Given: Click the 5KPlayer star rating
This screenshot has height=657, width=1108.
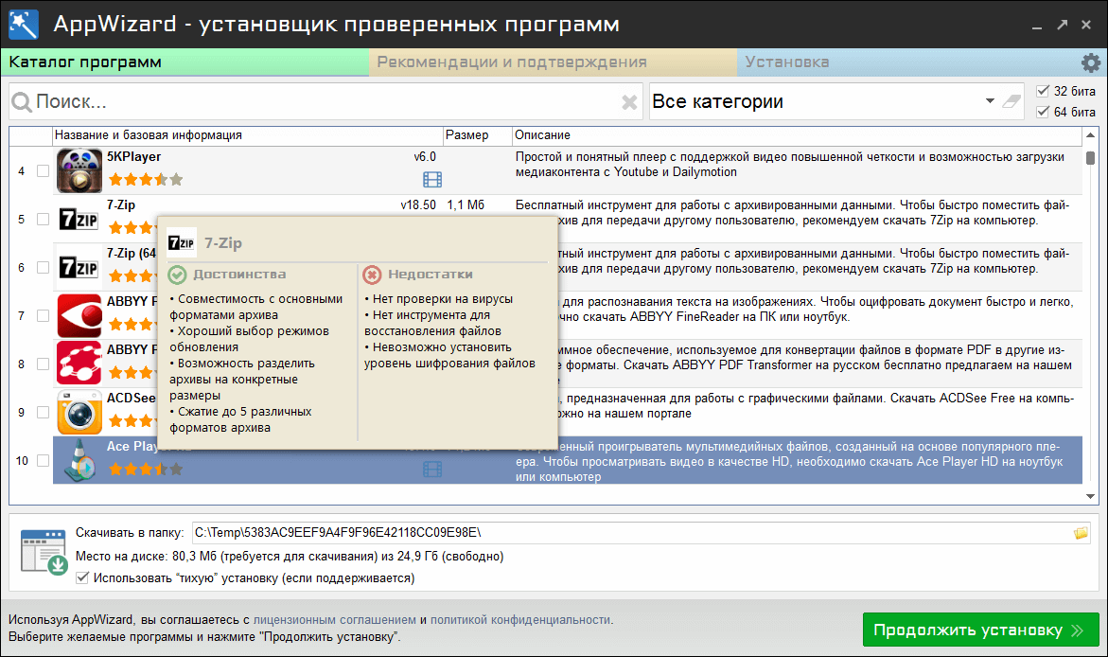Looking at the screenshot, I should point(146,180).
